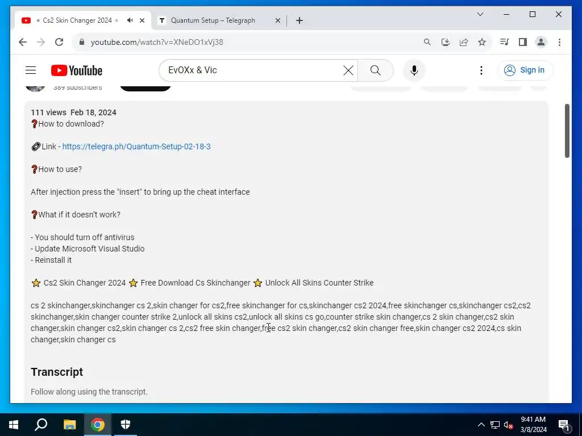Screen dimensions: 582x436
Task: Click the 'After injection press the insert' line
Action: click(x=140, y=192)
